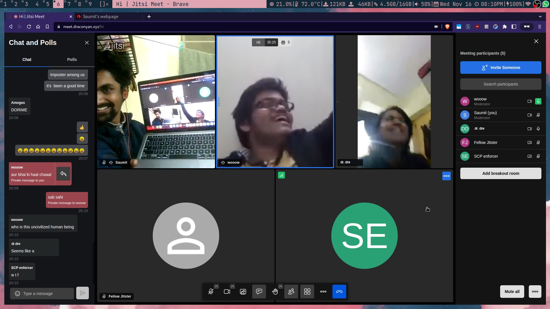The height and width of the screenshot is (309, 550).
Task: Open more actions menu in toolbar
Action: 323,292
